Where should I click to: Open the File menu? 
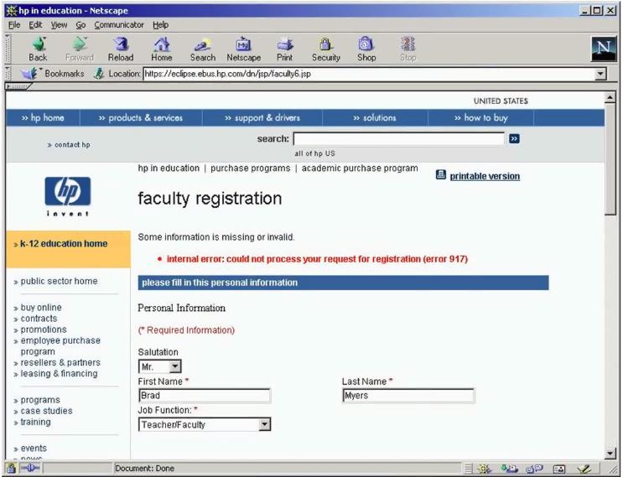(x=14, y=25)
